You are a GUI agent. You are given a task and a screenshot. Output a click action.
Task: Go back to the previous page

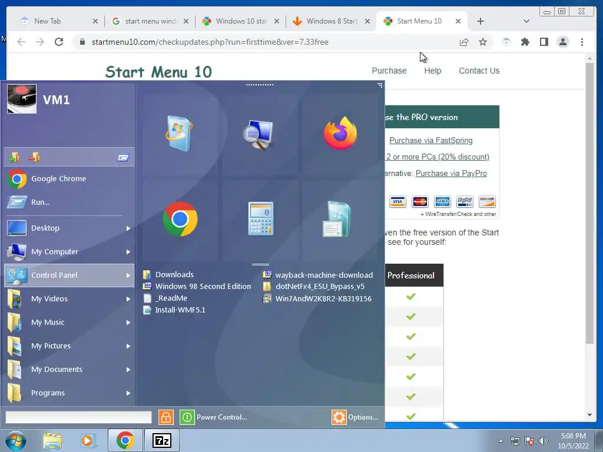pos(21,42)
